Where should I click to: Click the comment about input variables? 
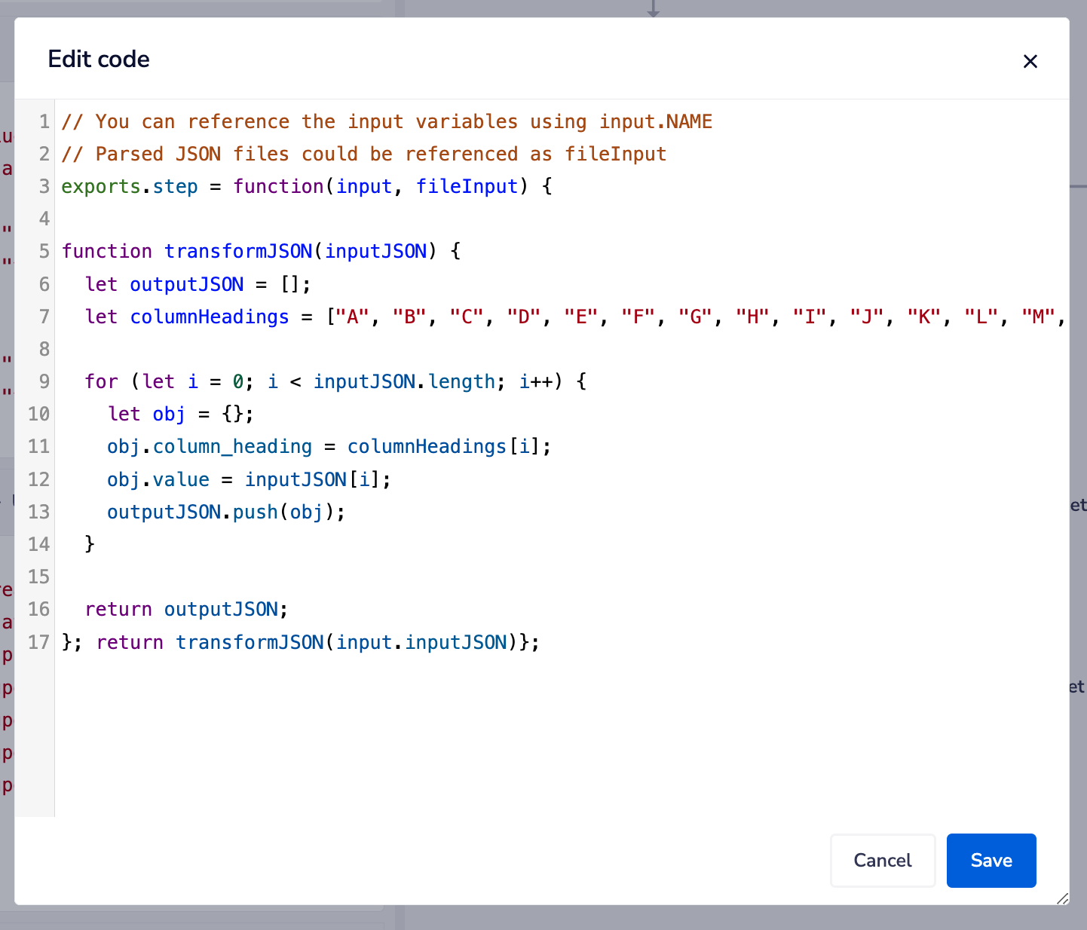click(386, 121)
